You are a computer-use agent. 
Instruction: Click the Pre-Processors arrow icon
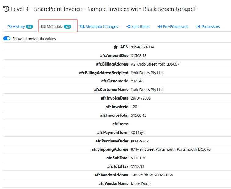click(160, 27)
